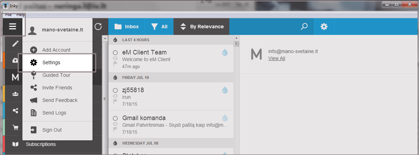Click the share icon in left sidebar
The height and width of the screenshot is (155, 419).
15,111
